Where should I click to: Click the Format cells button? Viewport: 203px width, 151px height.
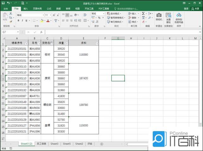click(x=133, y=22)
